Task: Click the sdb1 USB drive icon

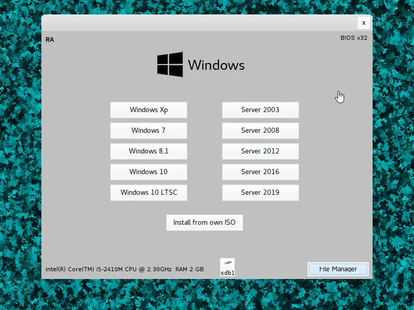Action: [227, 267]
